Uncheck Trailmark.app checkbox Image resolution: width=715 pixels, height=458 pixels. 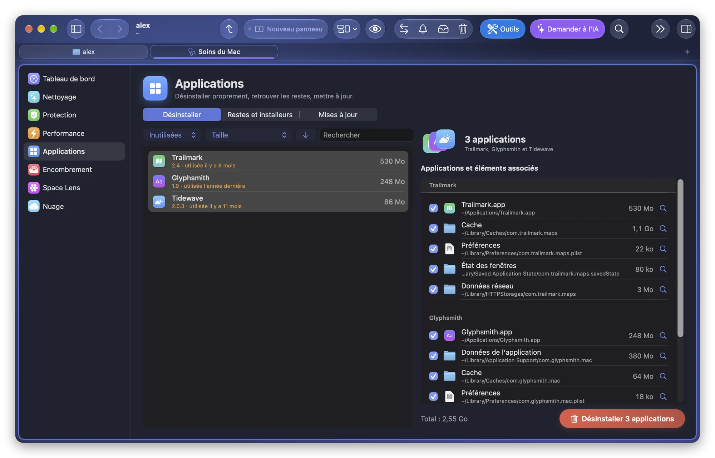tap(433, 208)
